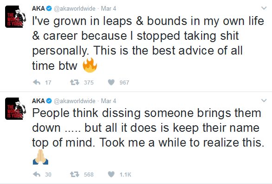Open the Mar 4 timestamp of second tweet
Screen dimensions: 272x184
click(x=108, y=101)
